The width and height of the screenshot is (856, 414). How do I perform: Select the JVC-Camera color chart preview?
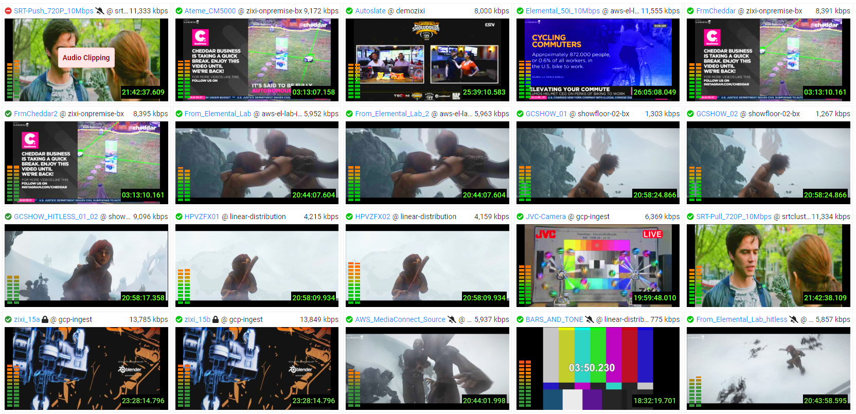point(598,265)
